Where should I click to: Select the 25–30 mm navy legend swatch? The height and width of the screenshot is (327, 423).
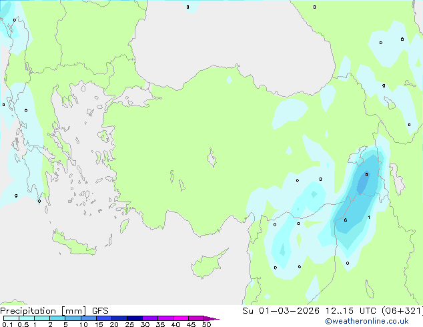click(x=134, y=318)
